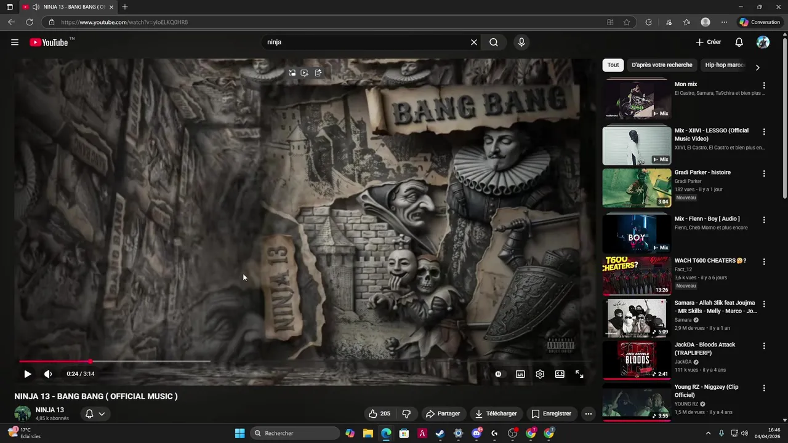Clear the search box with the X
Screen dimensions: 788x443
pyautogui.click(x=474, y=42)
